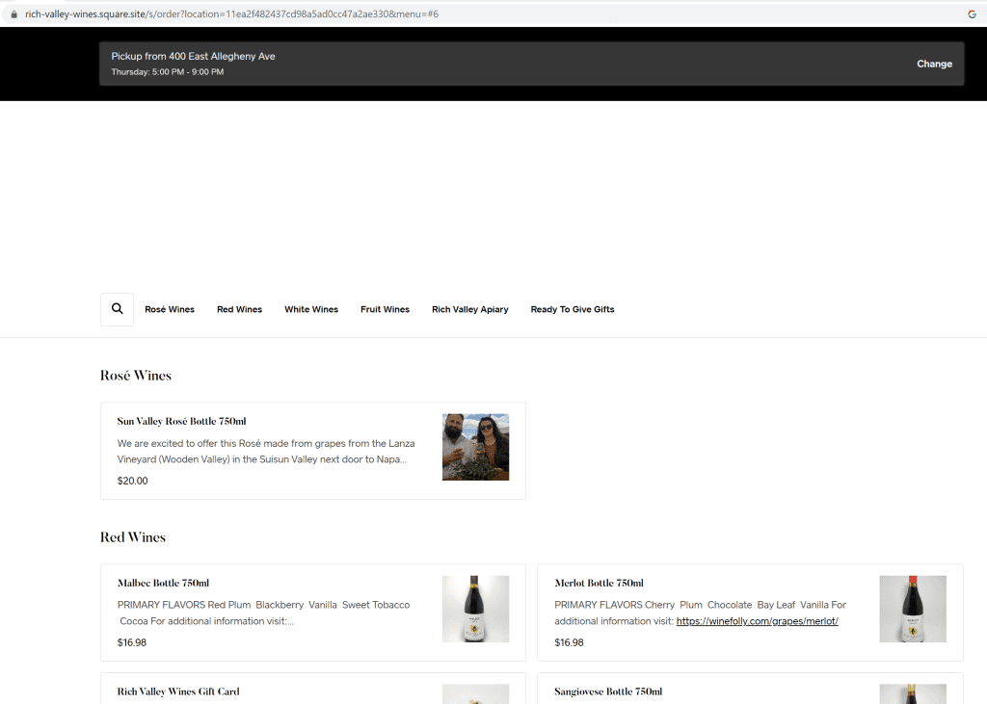The width and height of the screenshot is (987, 704).
Task: Select Ready To Give Gifts category
Action: point(573,309)
